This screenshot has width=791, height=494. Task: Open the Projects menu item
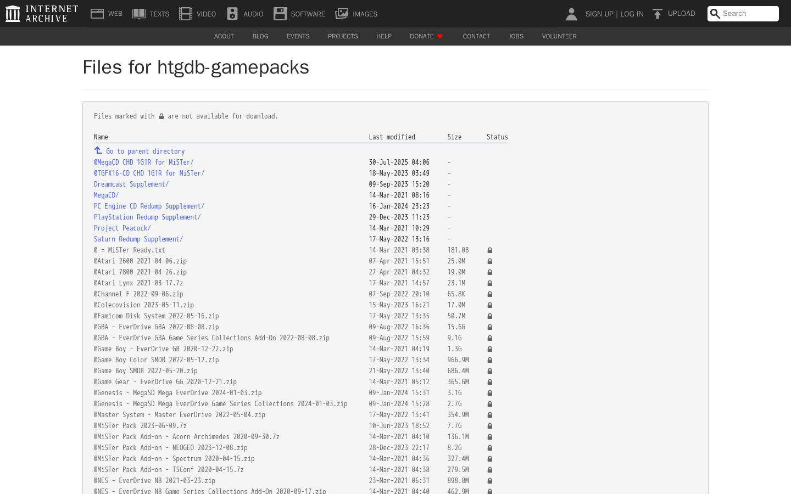tap(343, 36)
